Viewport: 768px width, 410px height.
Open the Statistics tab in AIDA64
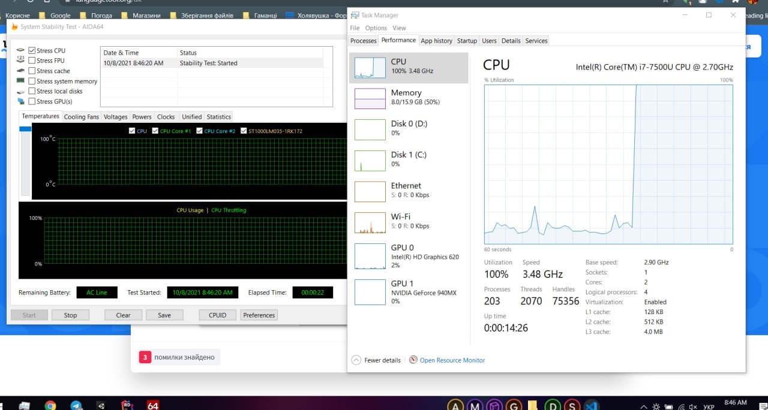[x=218, y=117]
